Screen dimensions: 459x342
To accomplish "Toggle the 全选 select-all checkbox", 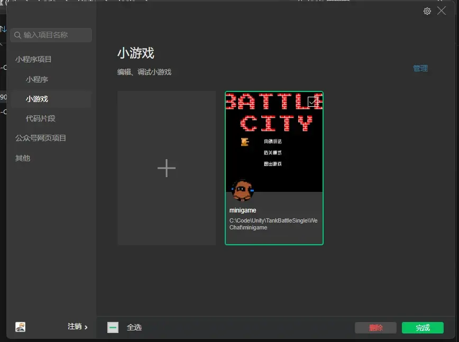I will pyautogui.click(x=113, y=327).
